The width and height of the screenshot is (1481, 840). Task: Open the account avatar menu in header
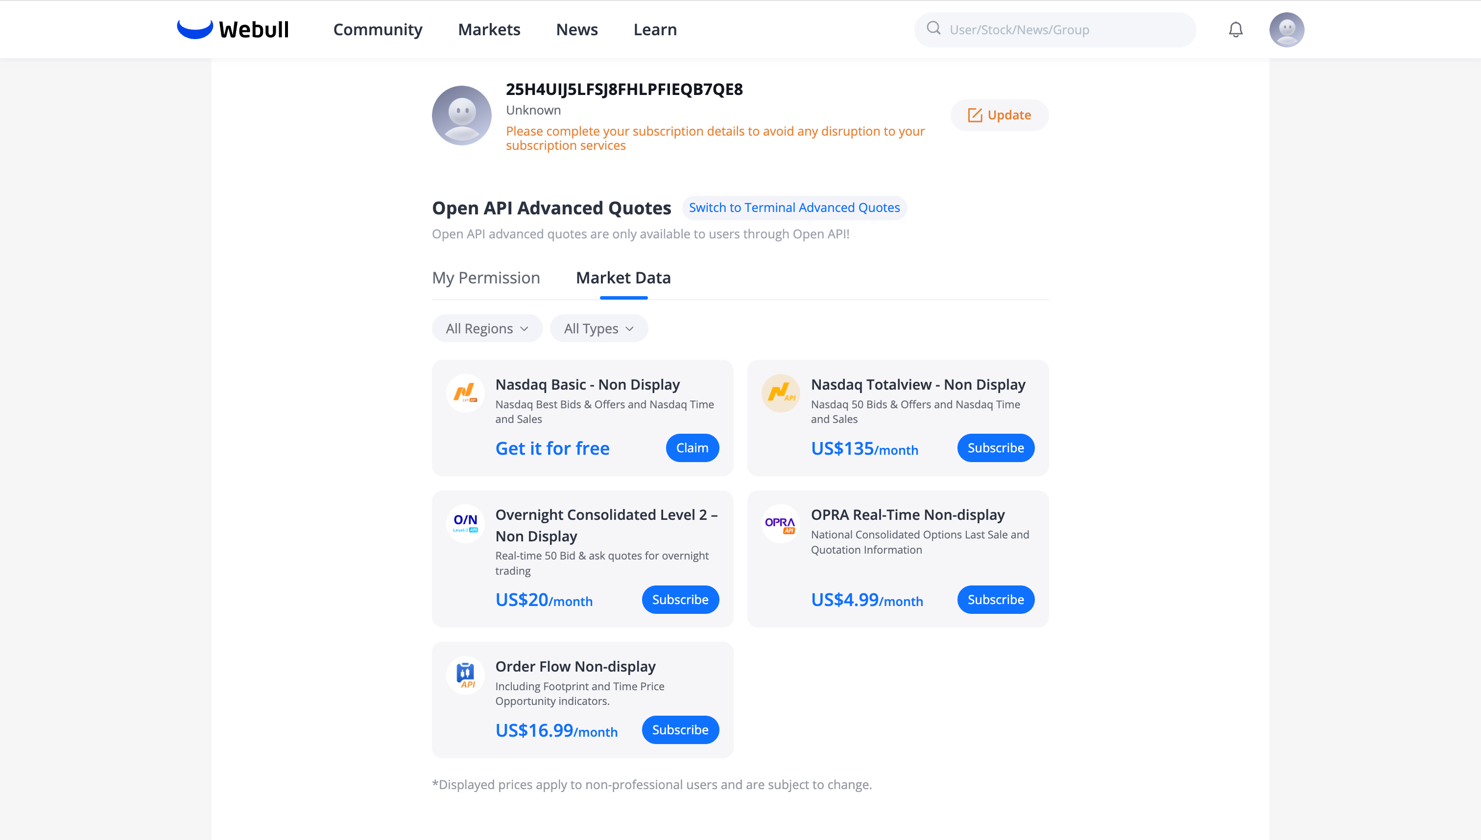(x=1287, y=29)
